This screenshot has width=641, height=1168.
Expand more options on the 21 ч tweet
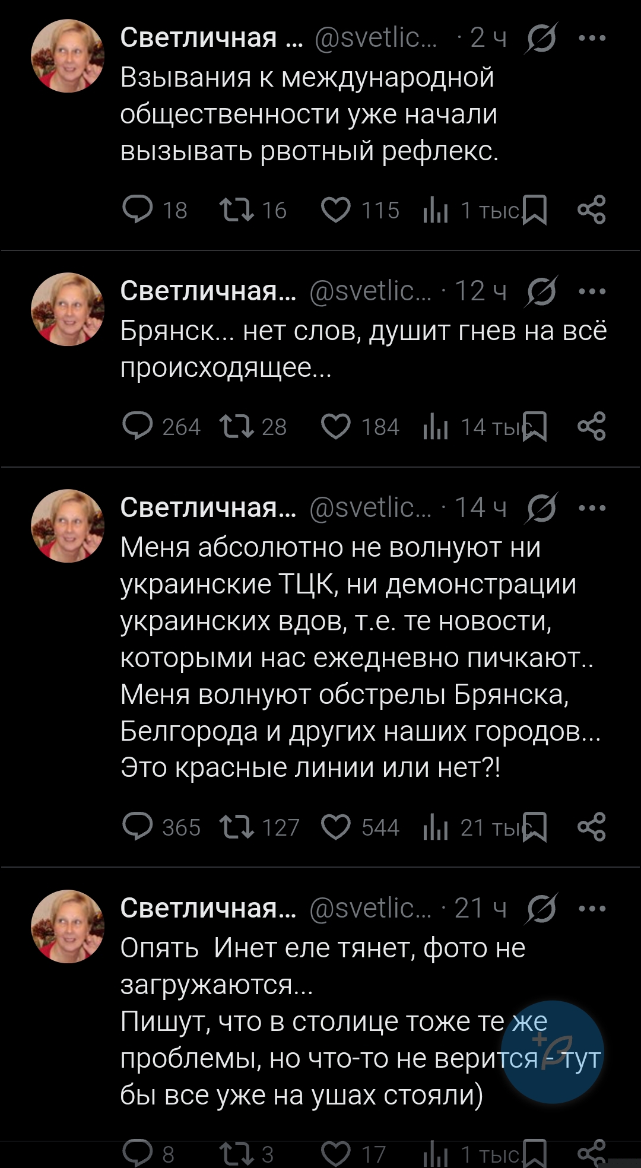[592, 908]
